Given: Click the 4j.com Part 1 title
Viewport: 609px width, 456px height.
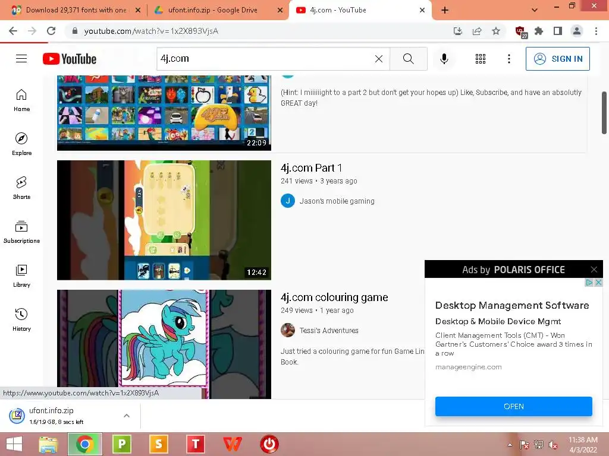Looking at the screenshot, I should (x=311, y=168).
